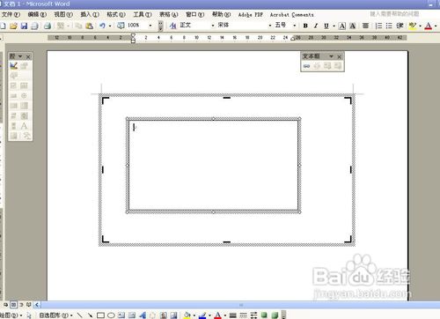The width and height of the screenshot is (440, 319).
Task: Click the create text box link icon
Action: 306,66
